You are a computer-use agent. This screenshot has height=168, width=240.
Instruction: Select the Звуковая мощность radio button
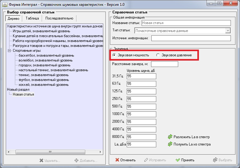[x=114, y=55]
